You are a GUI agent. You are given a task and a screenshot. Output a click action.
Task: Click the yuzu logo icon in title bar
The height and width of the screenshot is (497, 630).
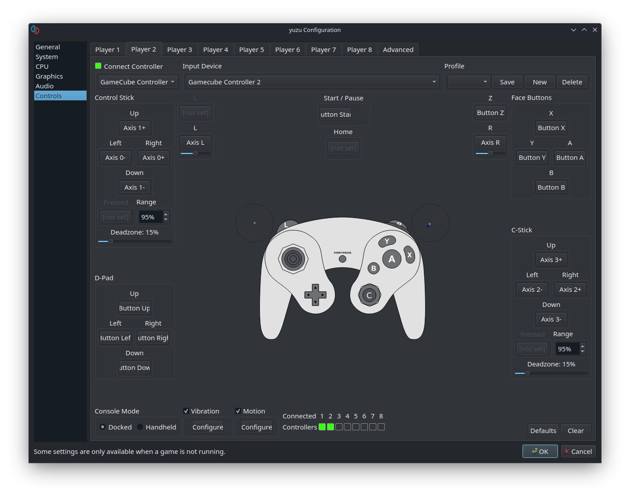[x=35, y=30]
